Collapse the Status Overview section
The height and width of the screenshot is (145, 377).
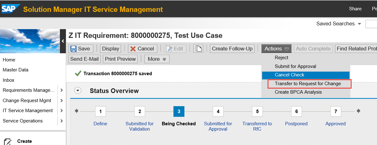[x=78, y=91]
